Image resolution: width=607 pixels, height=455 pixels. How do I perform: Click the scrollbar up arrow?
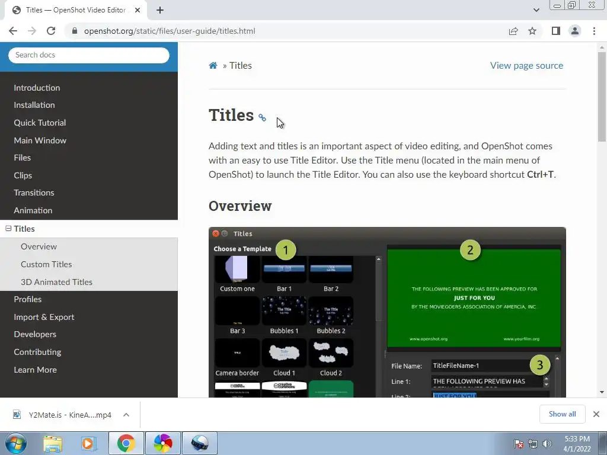(x=602, y=47)
